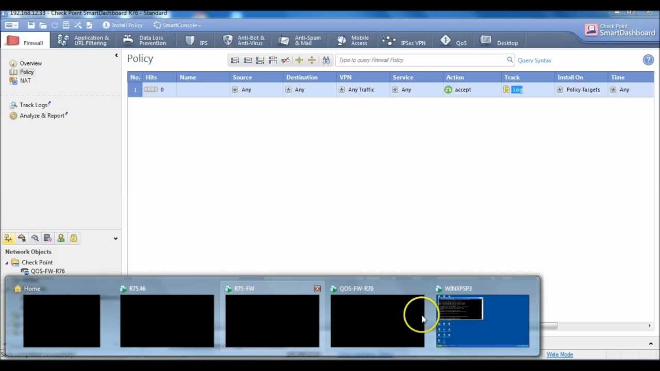This screenshot has width=660, height=371.
Task: Select the Users objects icon
Action: click(x=61, y=238)
